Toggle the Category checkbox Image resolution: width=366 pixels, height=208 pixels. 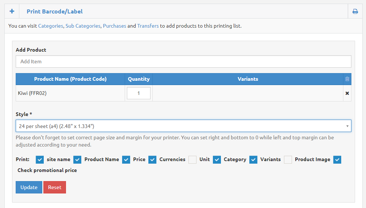point(217,160)
